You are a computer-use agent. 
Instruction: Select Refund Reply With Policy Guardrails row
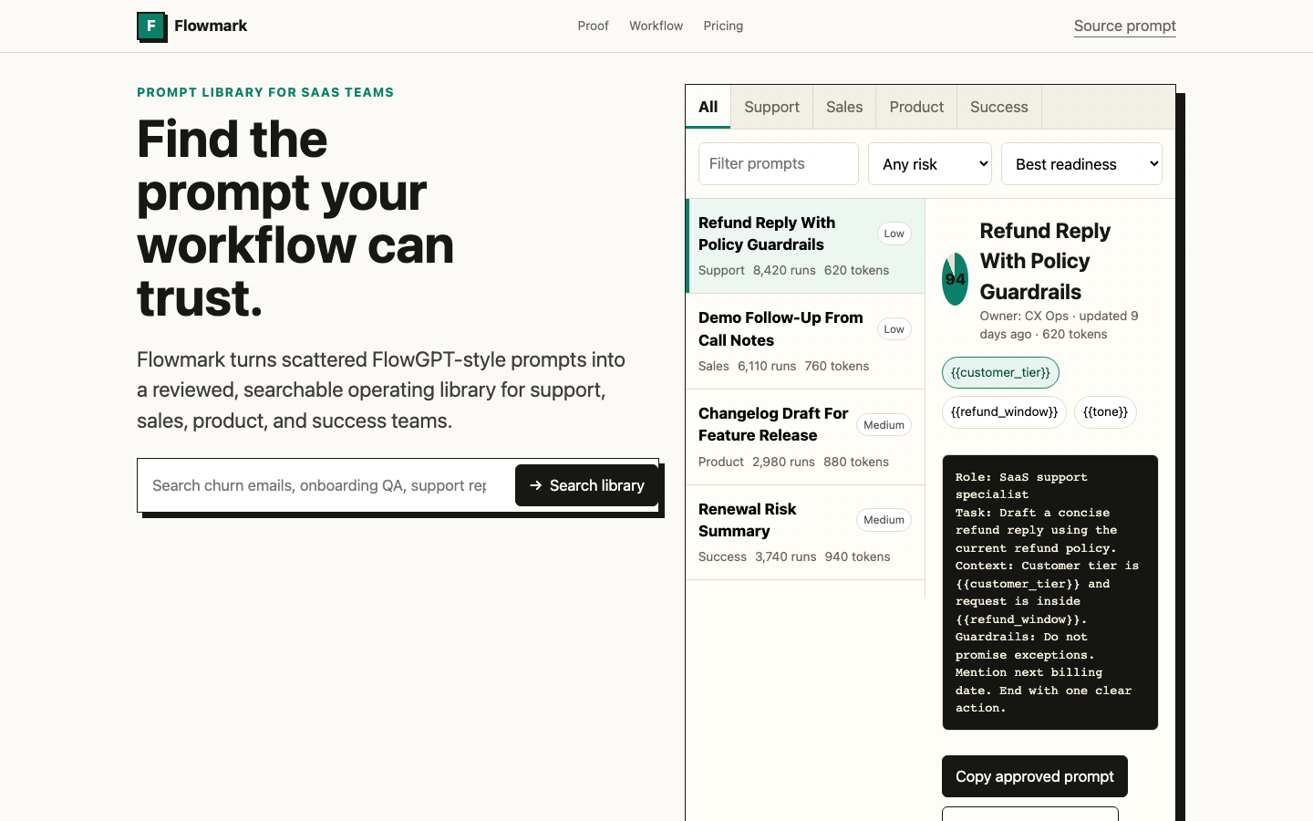[x=805, y=246]
